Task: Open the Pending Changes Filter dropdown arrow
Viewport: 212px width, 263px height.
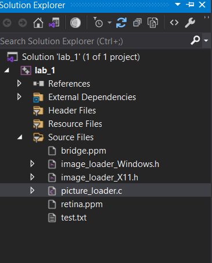Action: [x=110, y=23]
